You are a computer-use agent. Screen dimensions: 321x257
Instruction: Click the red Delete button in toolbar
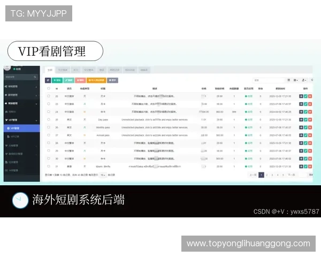pyautogui.click(x=80, y=80)
